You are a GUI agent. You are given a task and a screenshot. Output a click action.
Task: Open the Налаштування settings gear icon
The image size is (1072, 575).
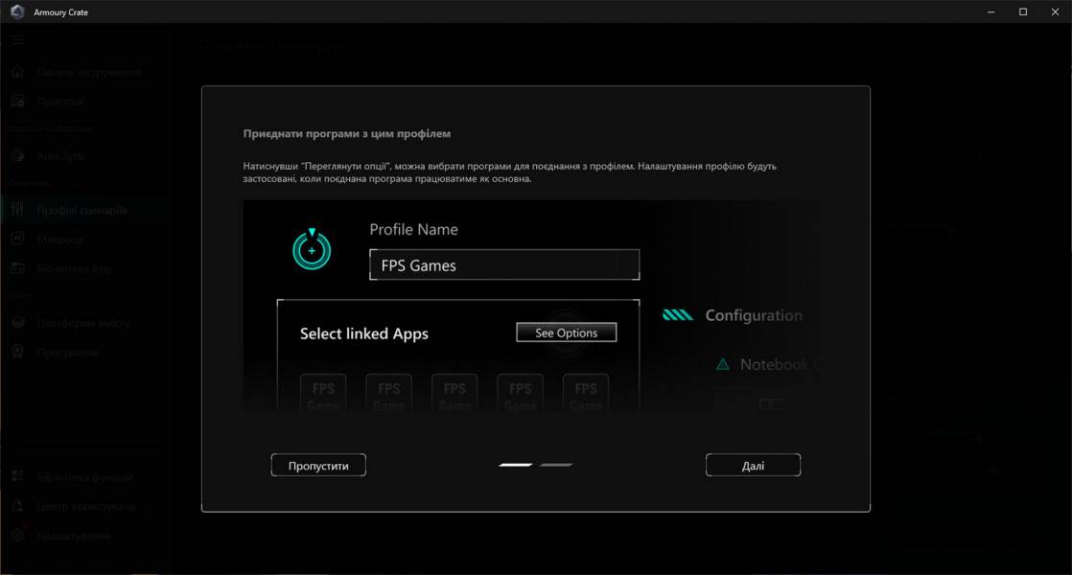pos(17,536)
